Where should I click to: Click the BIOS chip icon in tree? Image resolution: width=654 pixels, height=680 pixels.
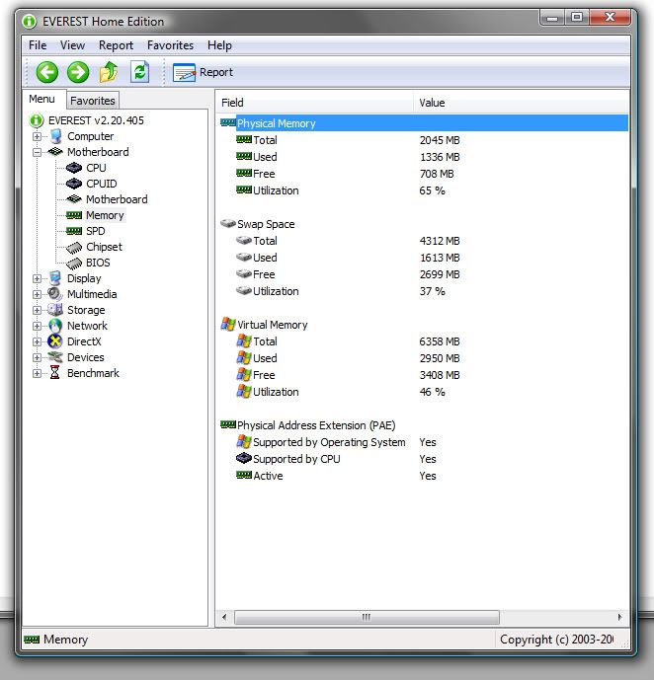74,263
